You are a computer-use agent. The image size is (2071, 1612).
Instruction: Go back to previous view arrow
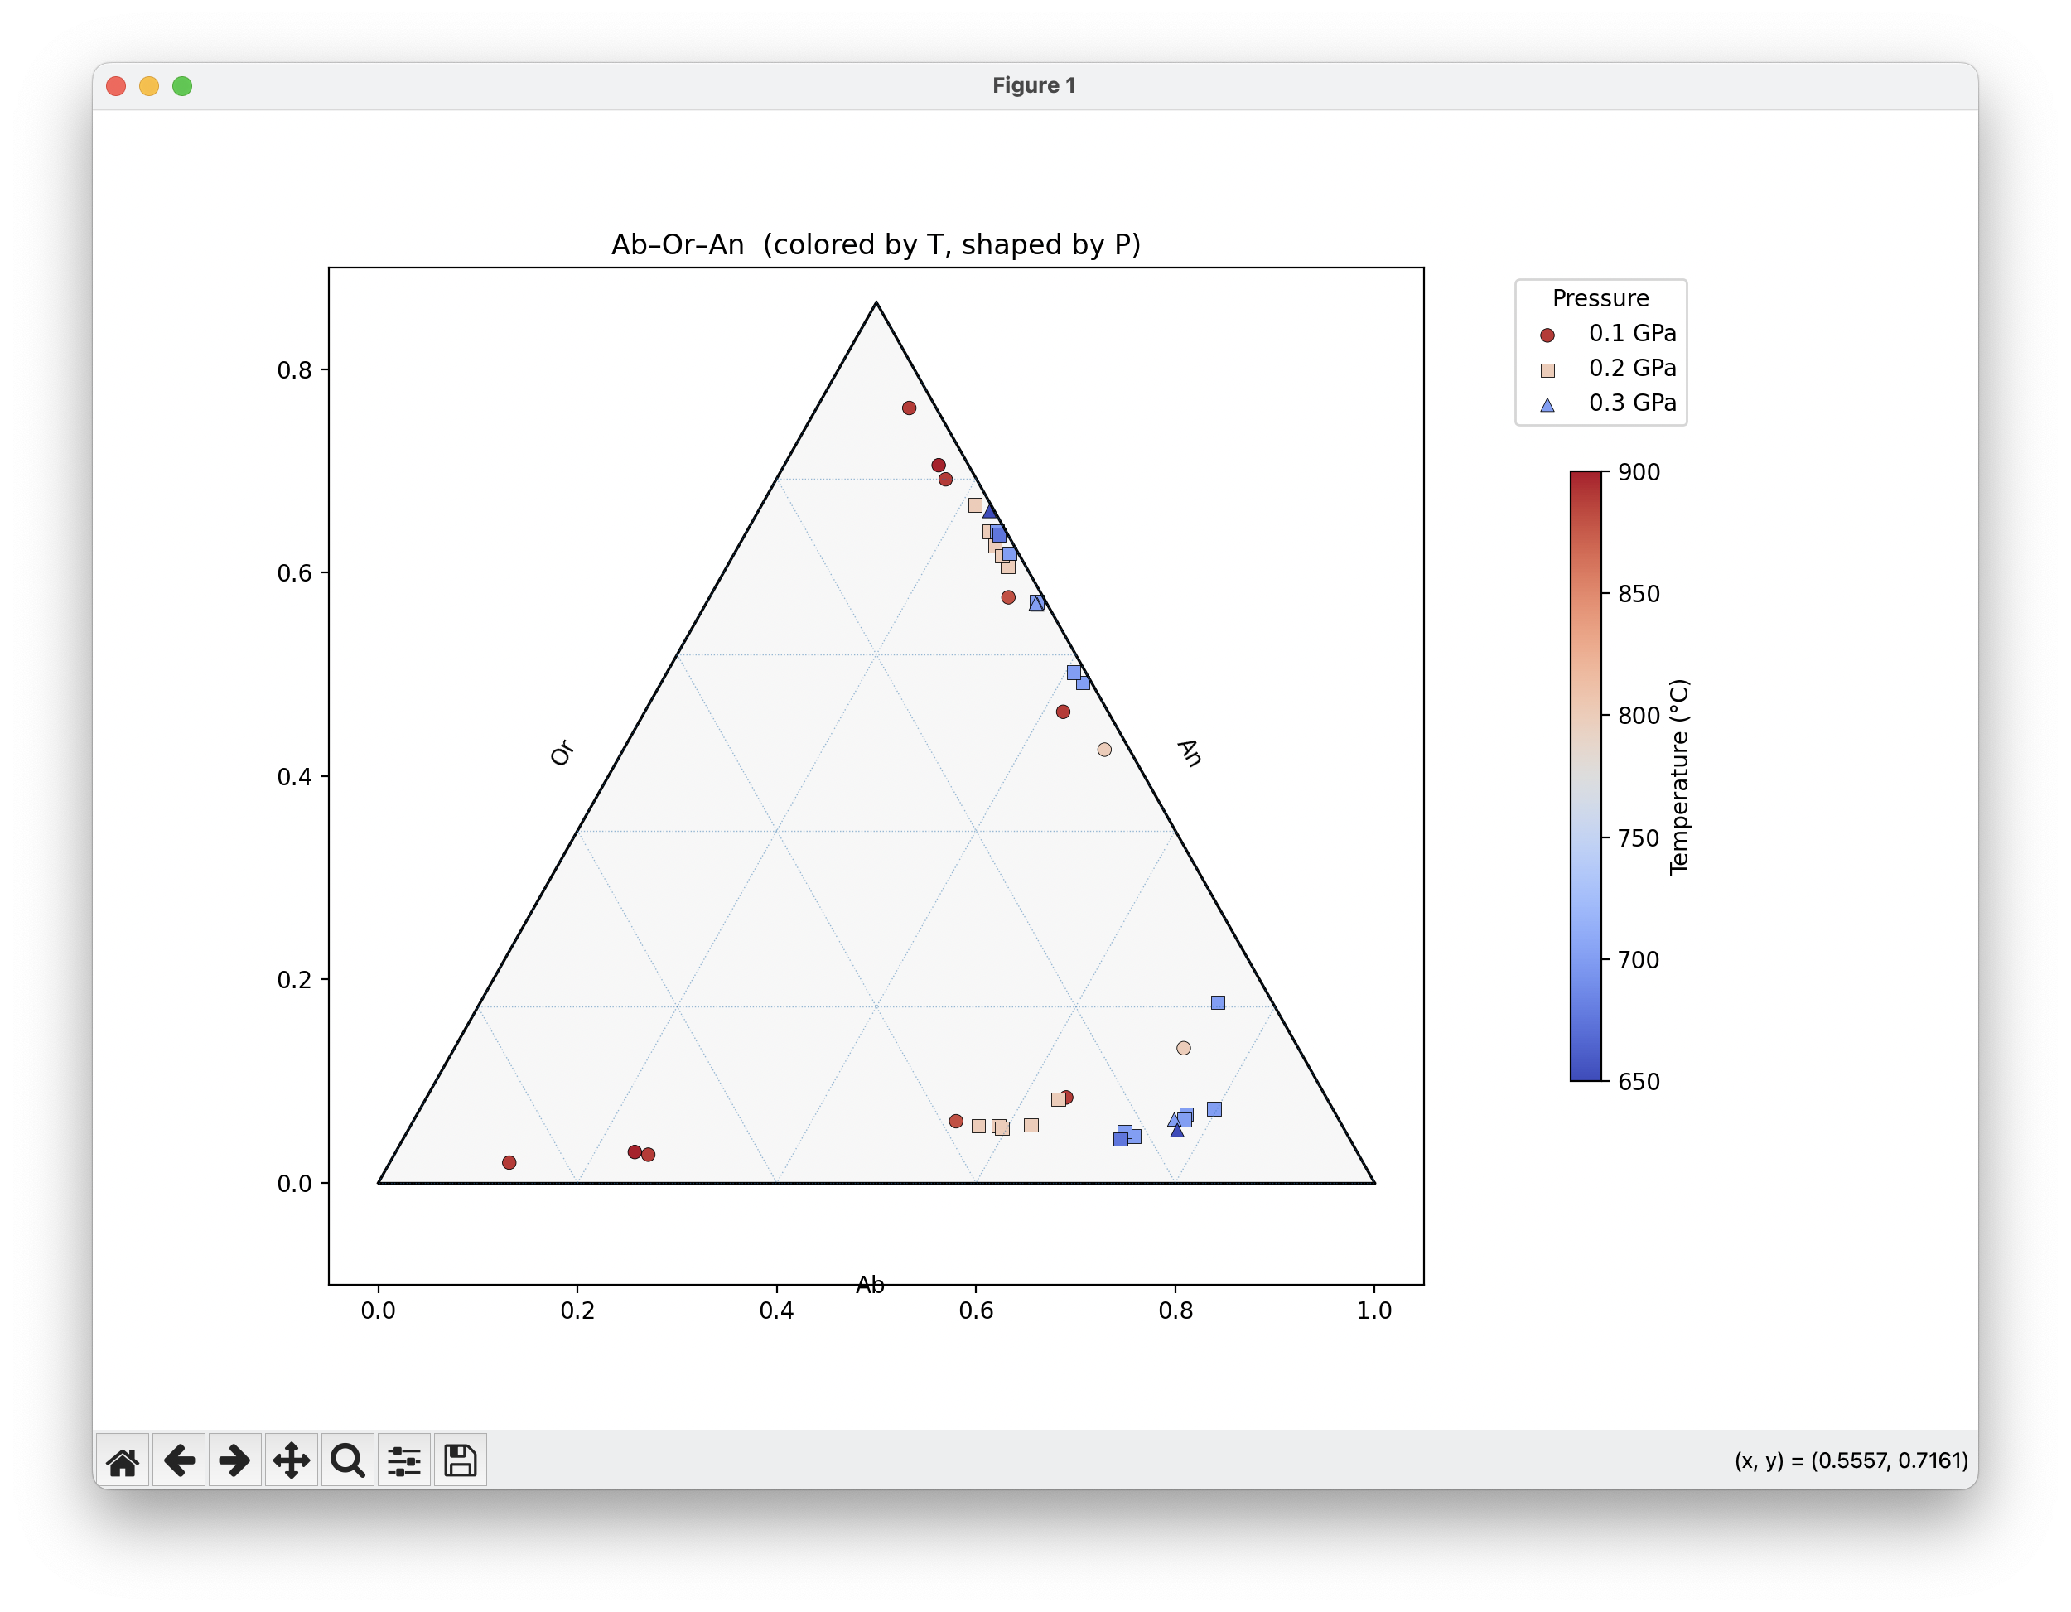pos(179,1461)
